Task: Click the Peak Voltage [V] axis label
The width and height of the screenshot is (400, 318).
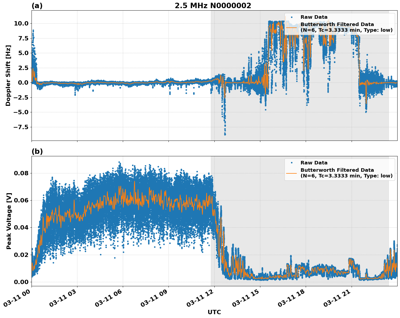Action: pos(9,220)
